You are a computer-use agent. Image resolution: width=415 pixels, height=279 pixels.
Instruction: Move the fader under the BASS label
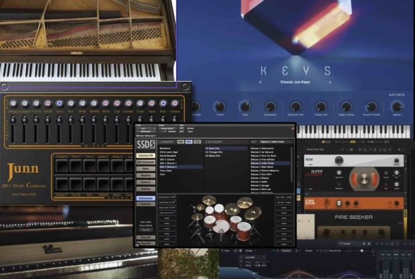tap(105, 120)
